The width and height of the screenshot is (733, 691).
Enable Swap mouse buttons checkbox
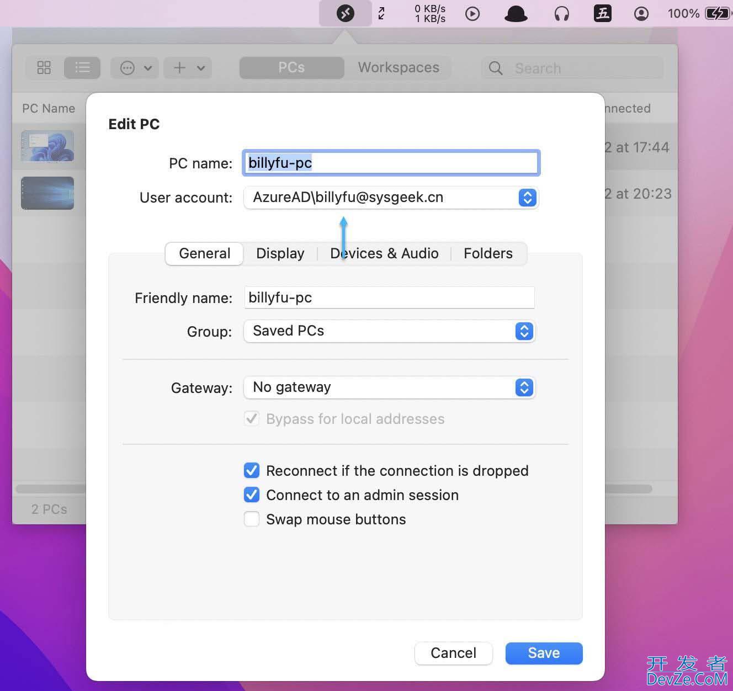[252, 519]
